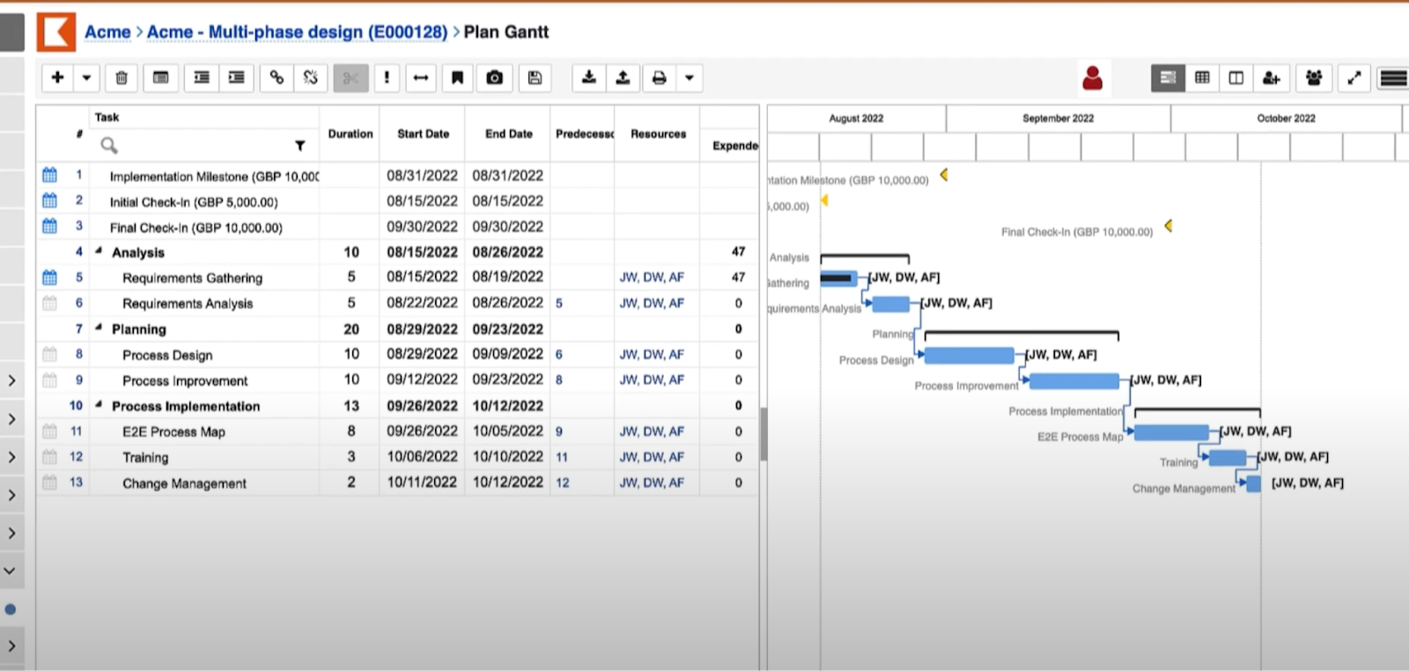Click the link tasks chain icon
The image size is (1409, 671).
pos(277,77)
